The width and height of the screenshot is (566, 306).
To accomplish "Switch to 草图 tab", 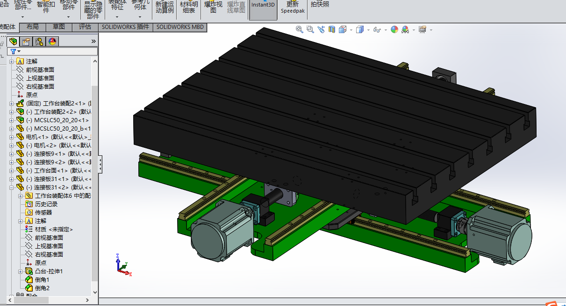I will (x=59, y=27).
